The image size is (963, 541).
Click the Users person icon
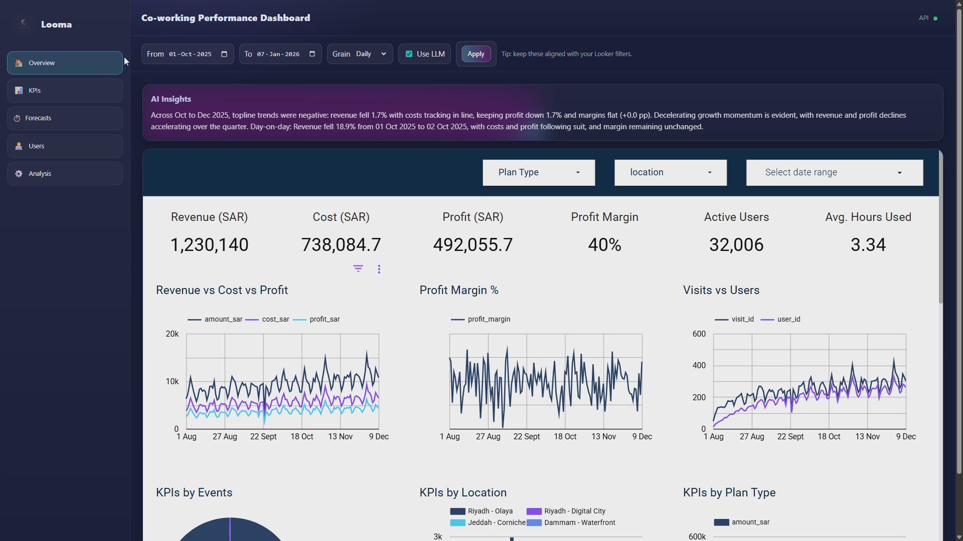(x=19, y=146)
